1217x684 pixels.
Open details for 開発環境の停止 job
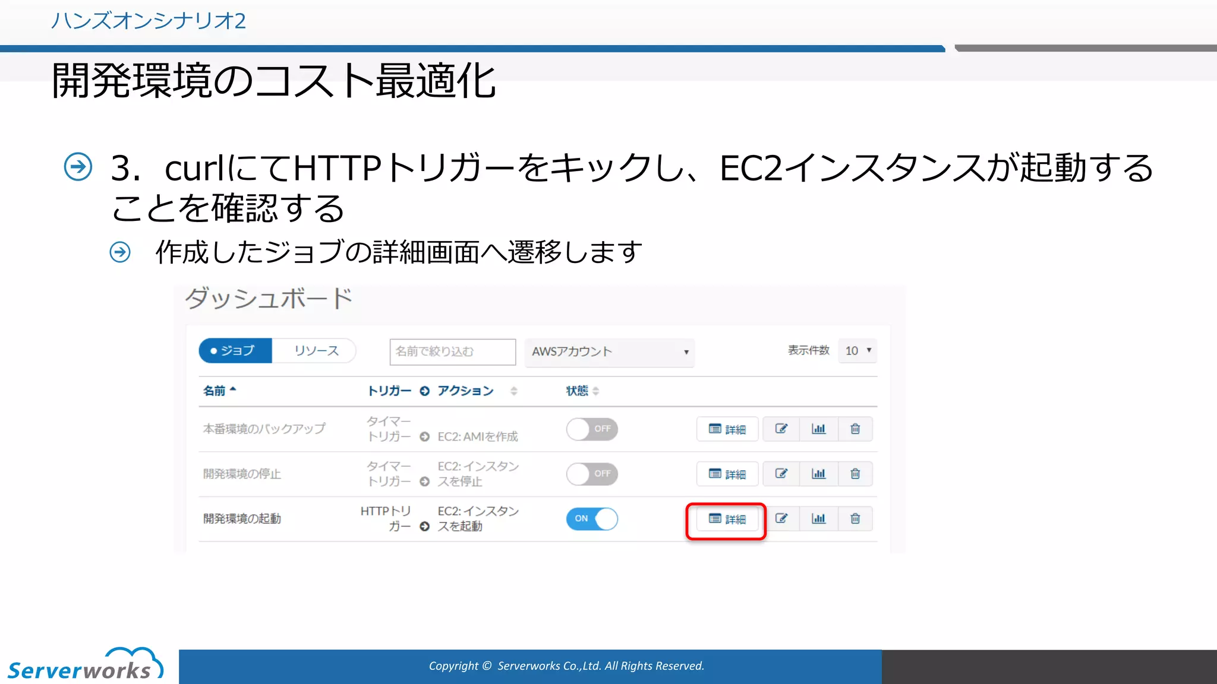(x=727, y=474)
